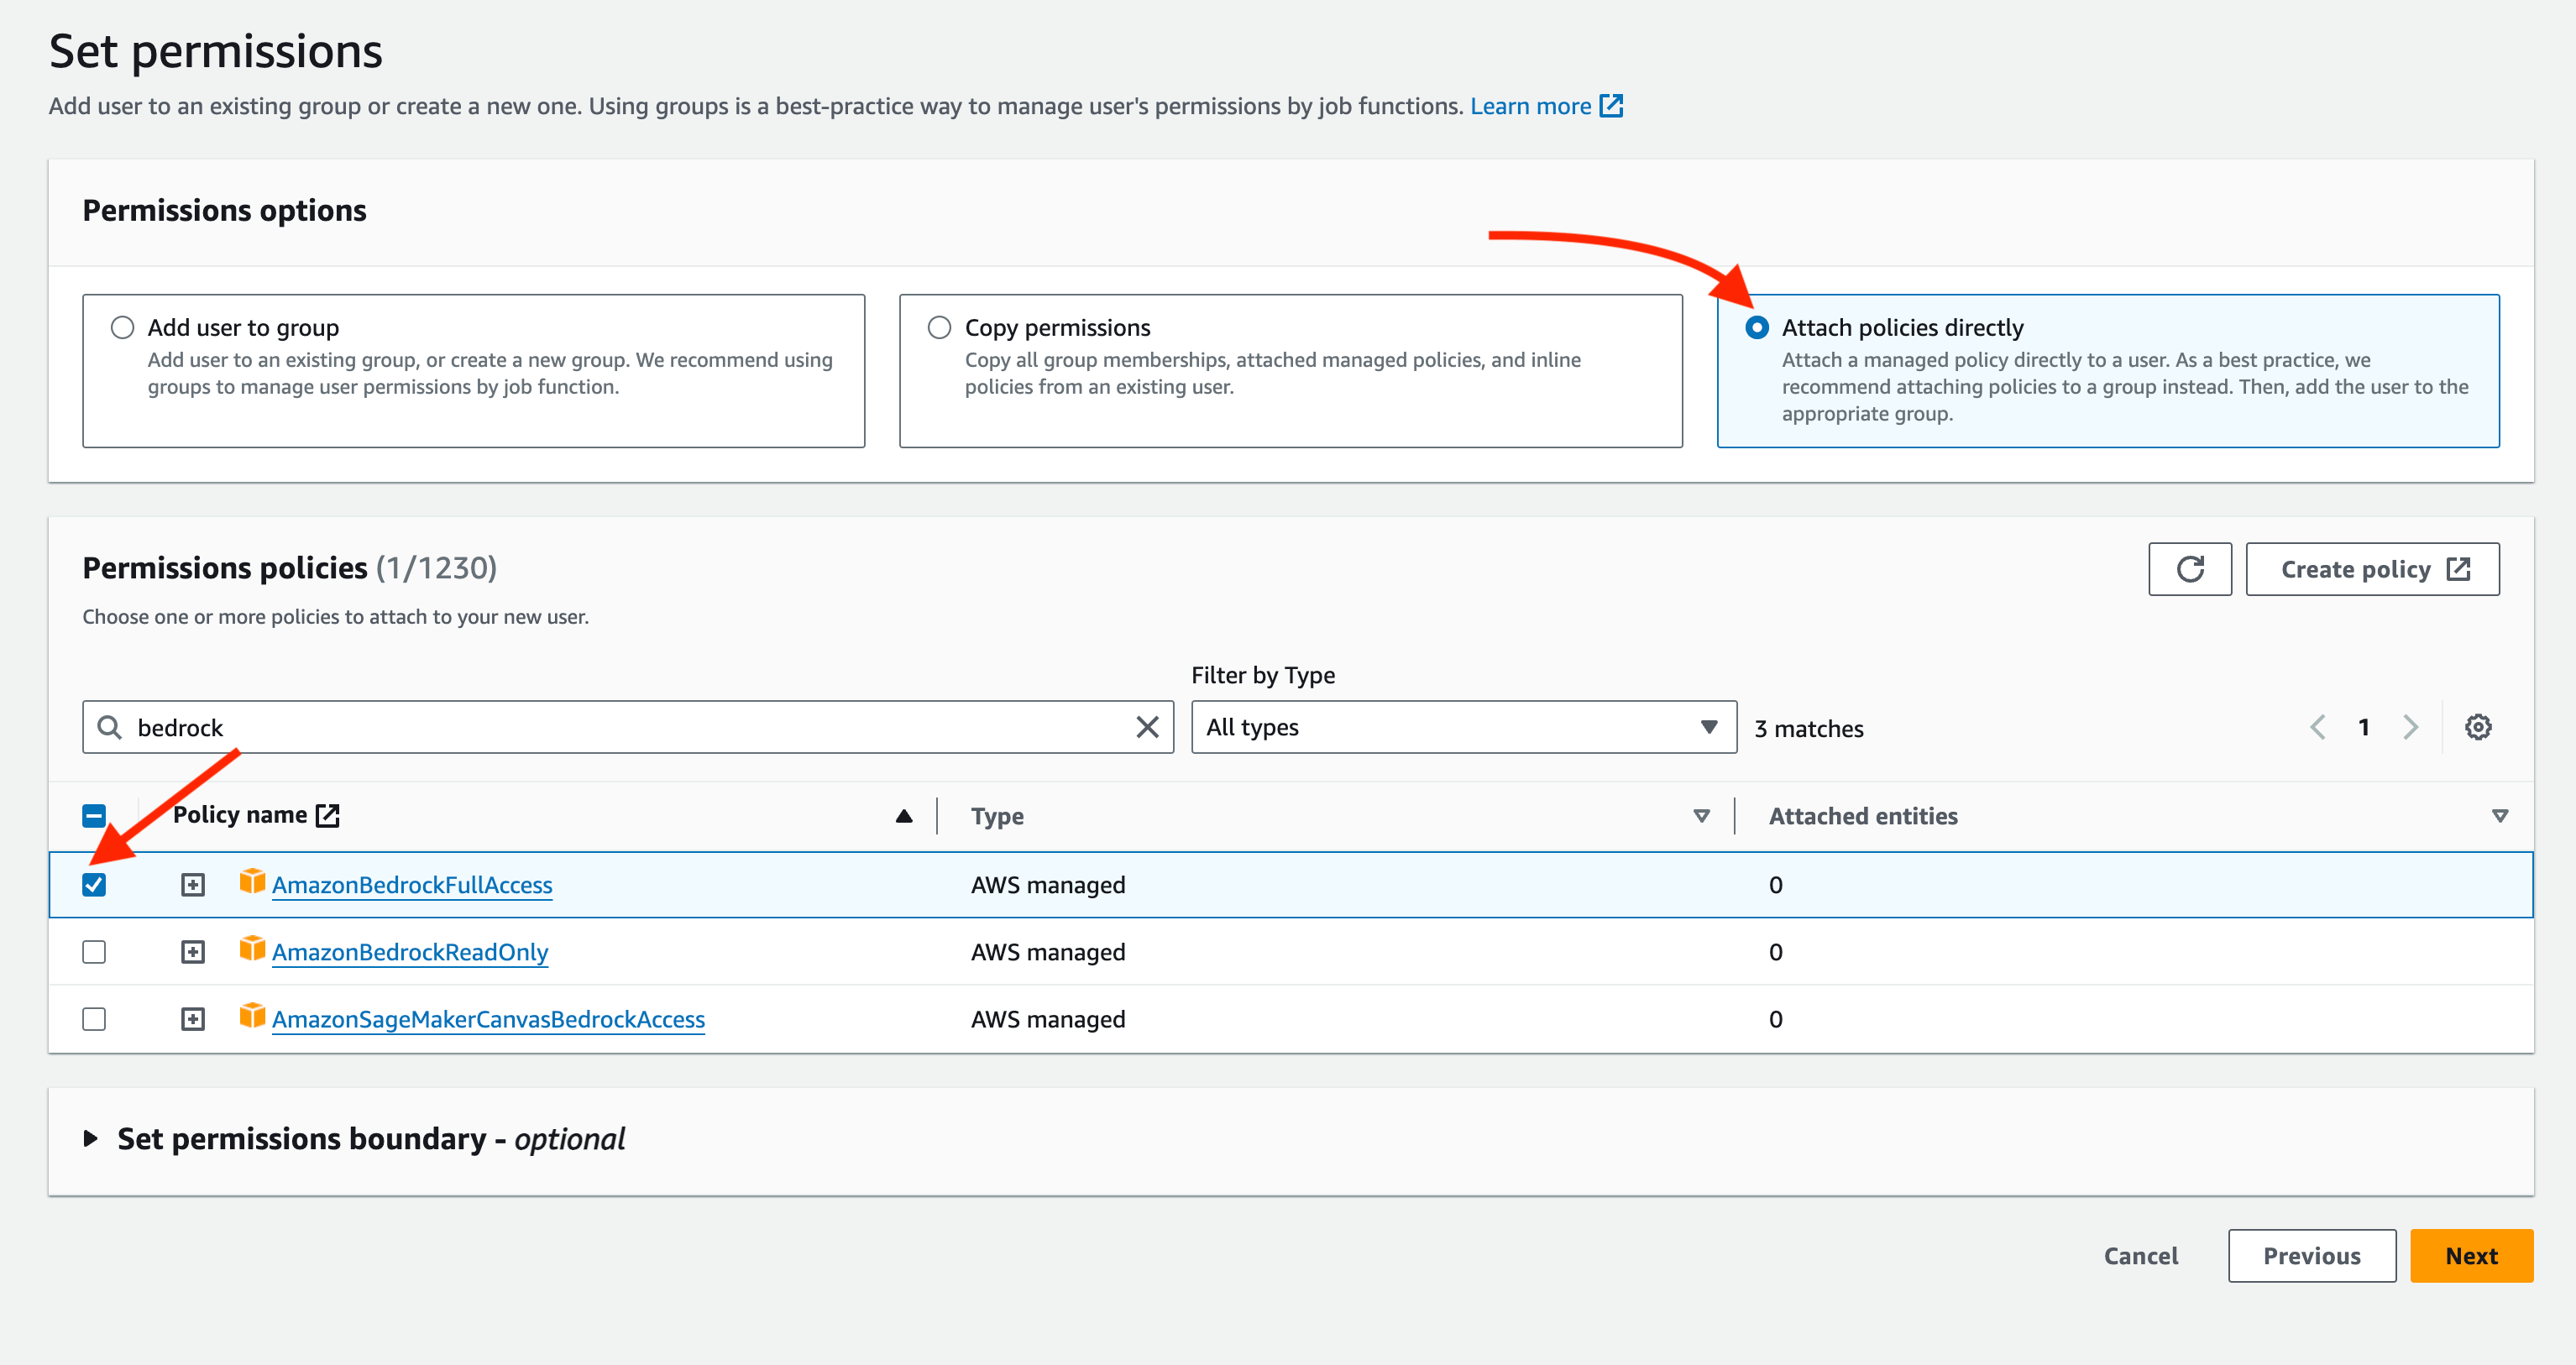
Task: Uncheck AmazonBedrockFullAccess policy checkbox
Action: [94, 885]
